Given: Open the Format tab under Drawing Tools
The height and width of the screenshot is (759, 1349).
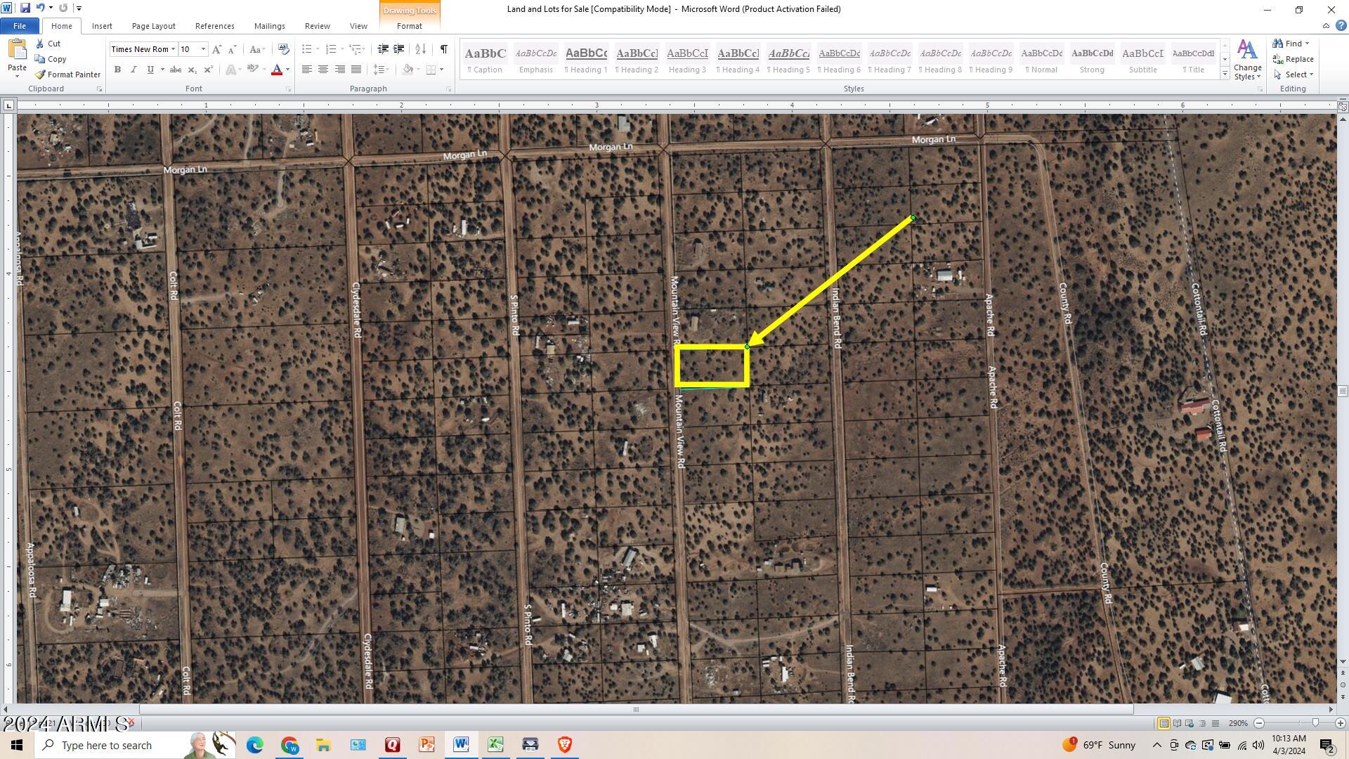Looking at the screenshot, I should coord(409,26).
